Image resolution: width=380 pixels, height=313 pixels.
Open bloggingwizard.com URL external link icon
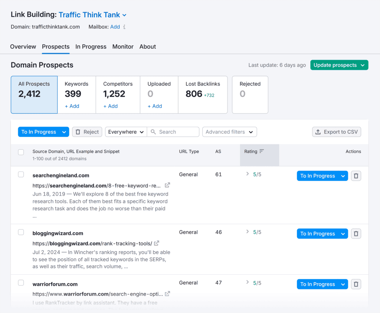point(157,243)
